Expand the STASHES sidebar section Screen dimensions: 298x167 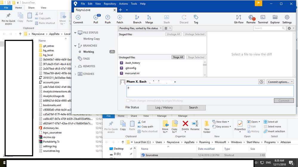click(x=75, y=74)
